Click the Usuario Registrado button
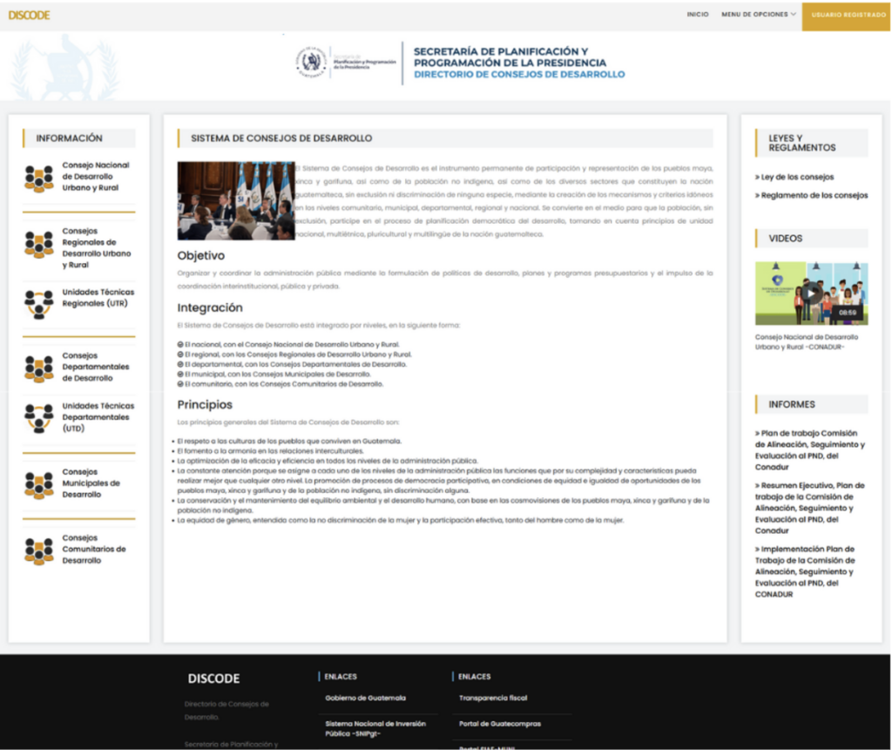The height and width of the screenshot is (750, 892). [x=847, y=16]
